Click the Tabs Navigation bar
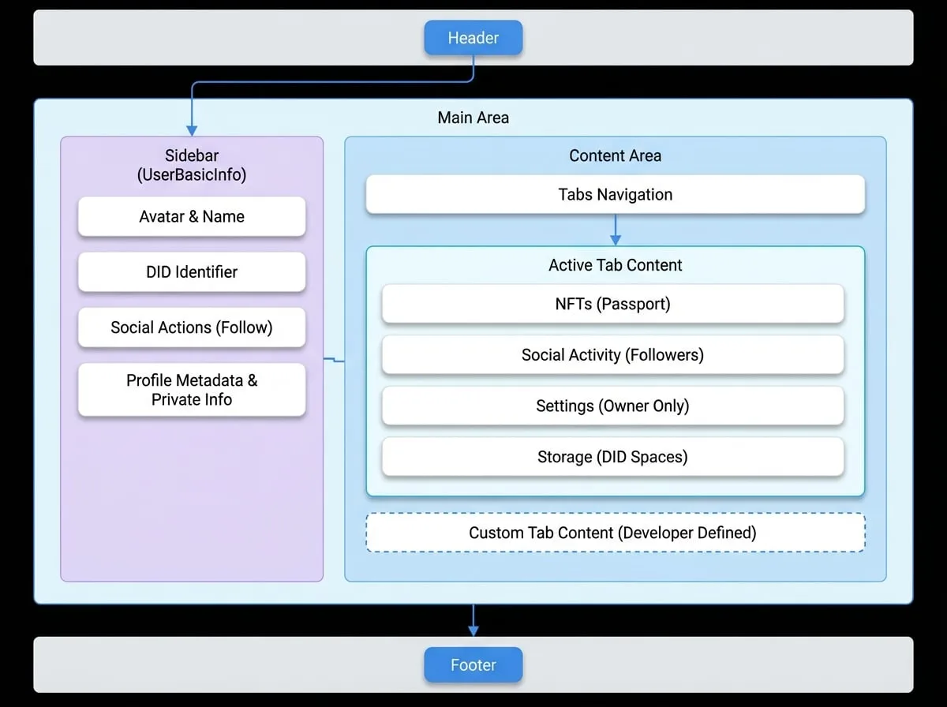Screen dimensions: 947x707 pos(616,194)
